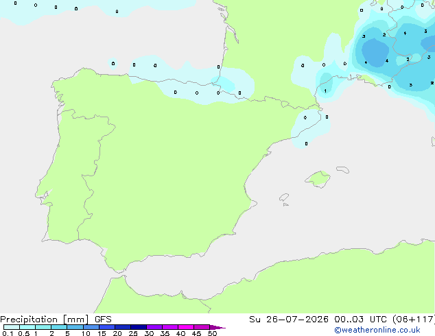This screenshot has height=336, width=435.
Task: Pick the purple swatch between 30 and 35
Action: [x=154, y=327]
